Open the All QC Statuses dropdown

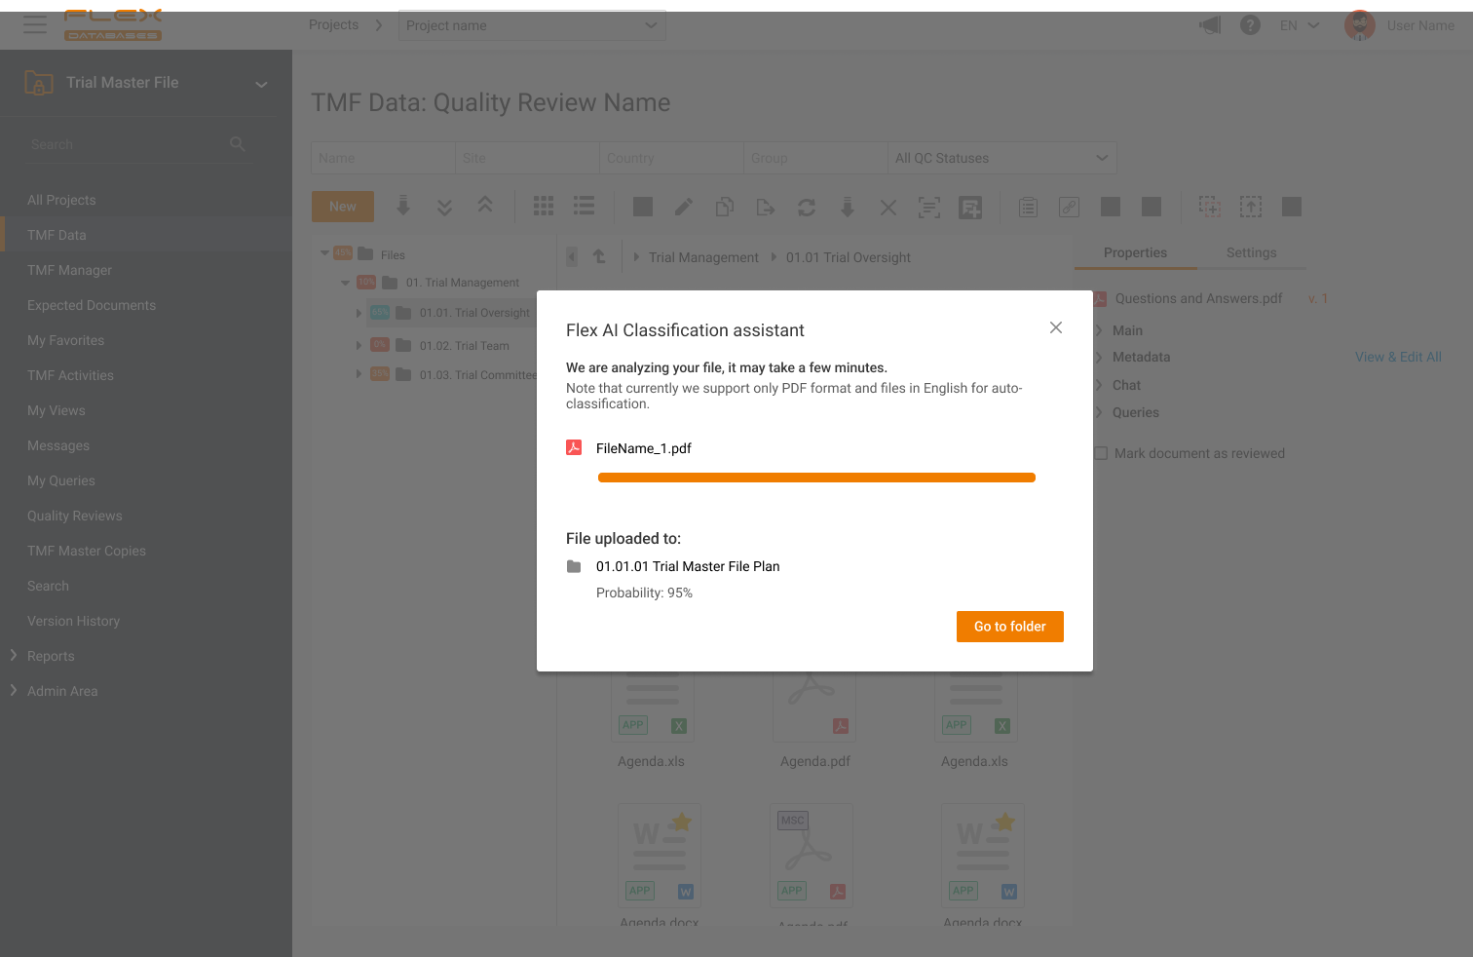coord(1001,158)
